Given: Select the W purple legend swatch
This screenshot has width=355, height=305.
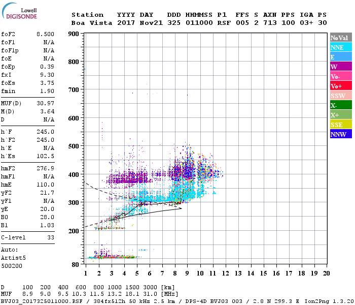Looking at the screenshot, I should coord(341,67).
